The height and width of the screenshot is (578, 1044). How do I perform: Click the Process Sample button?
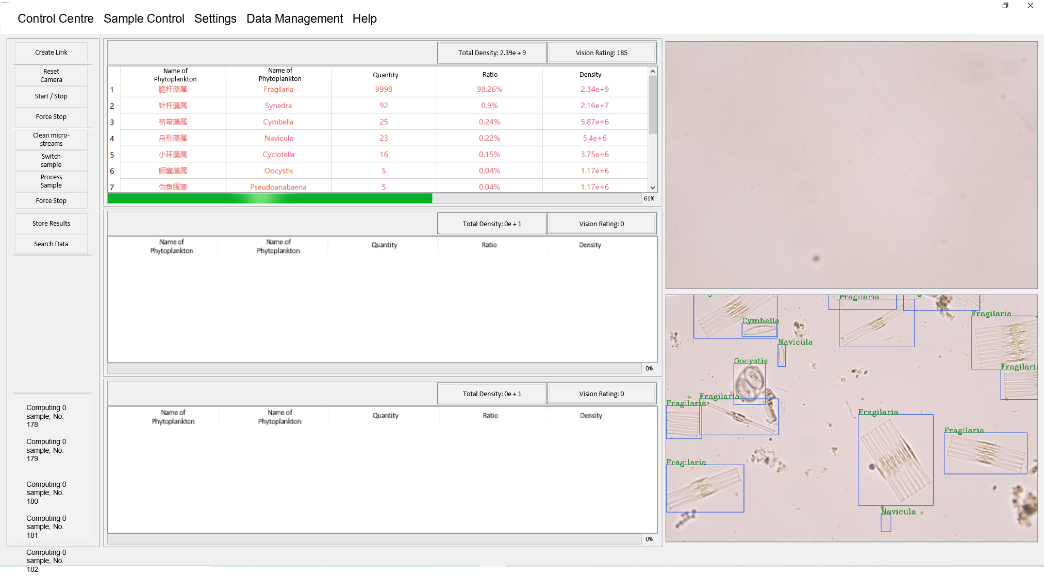[x=51, y=181]
